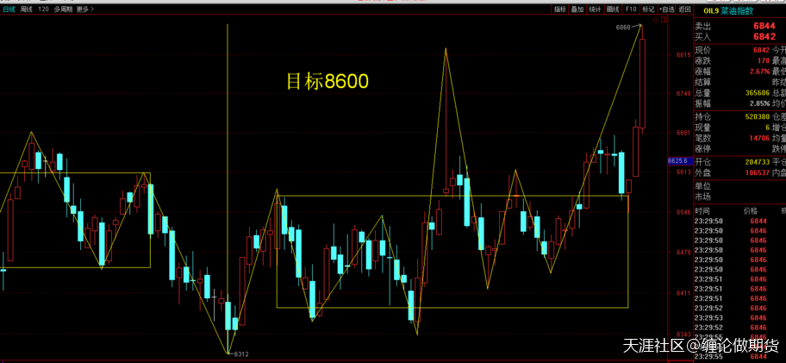Viewport: 786px width, 363px height.
Task: Click the 卖出 sell price 6844
Action: coord(763,26)
